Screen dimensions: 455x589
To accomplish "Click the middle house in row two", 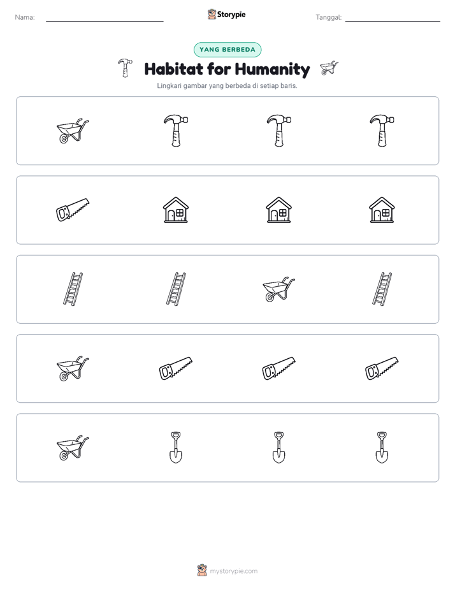I will [279, 210].
